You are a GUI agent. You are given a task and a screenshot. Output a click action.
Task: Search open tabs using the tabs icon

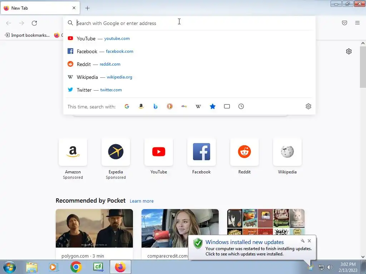click(x=227, y=106)
